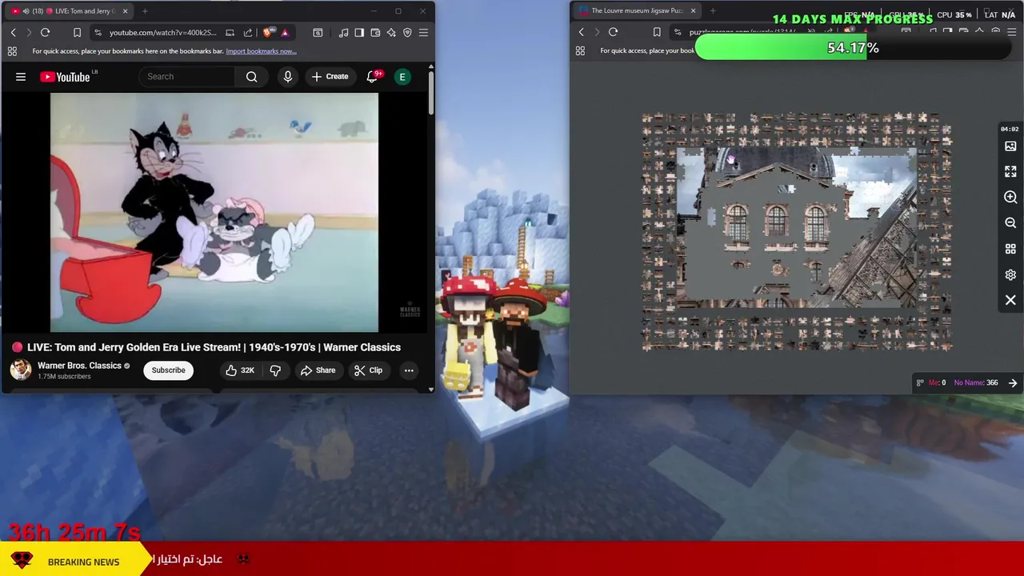The width and height of the screenshot is (1024, 576).
Task: Reload the puzzle page
Action: (613, 32)
